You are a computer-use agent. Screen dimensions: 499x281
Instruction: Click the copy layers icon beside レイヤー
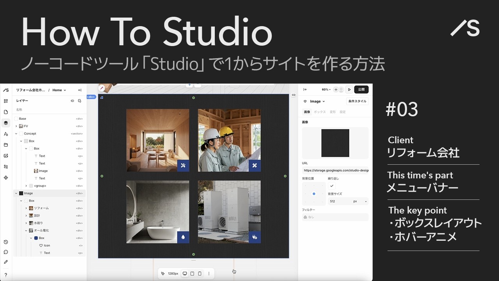coord(80,101)
